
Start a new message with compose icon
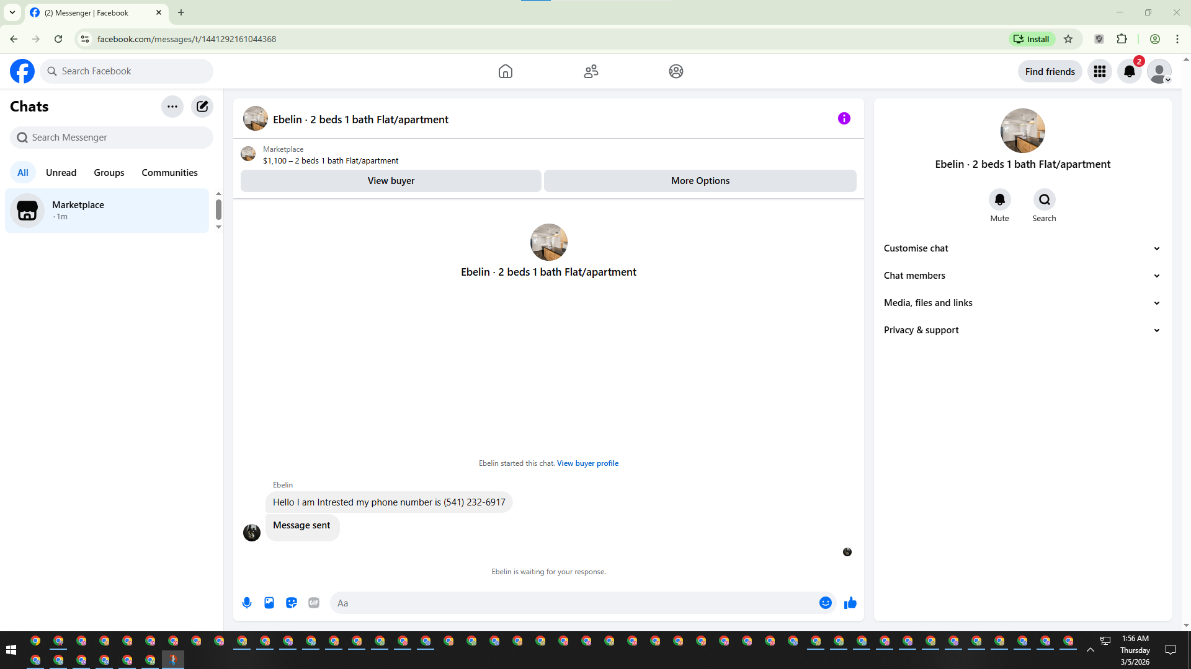click(x=202, y=107)
